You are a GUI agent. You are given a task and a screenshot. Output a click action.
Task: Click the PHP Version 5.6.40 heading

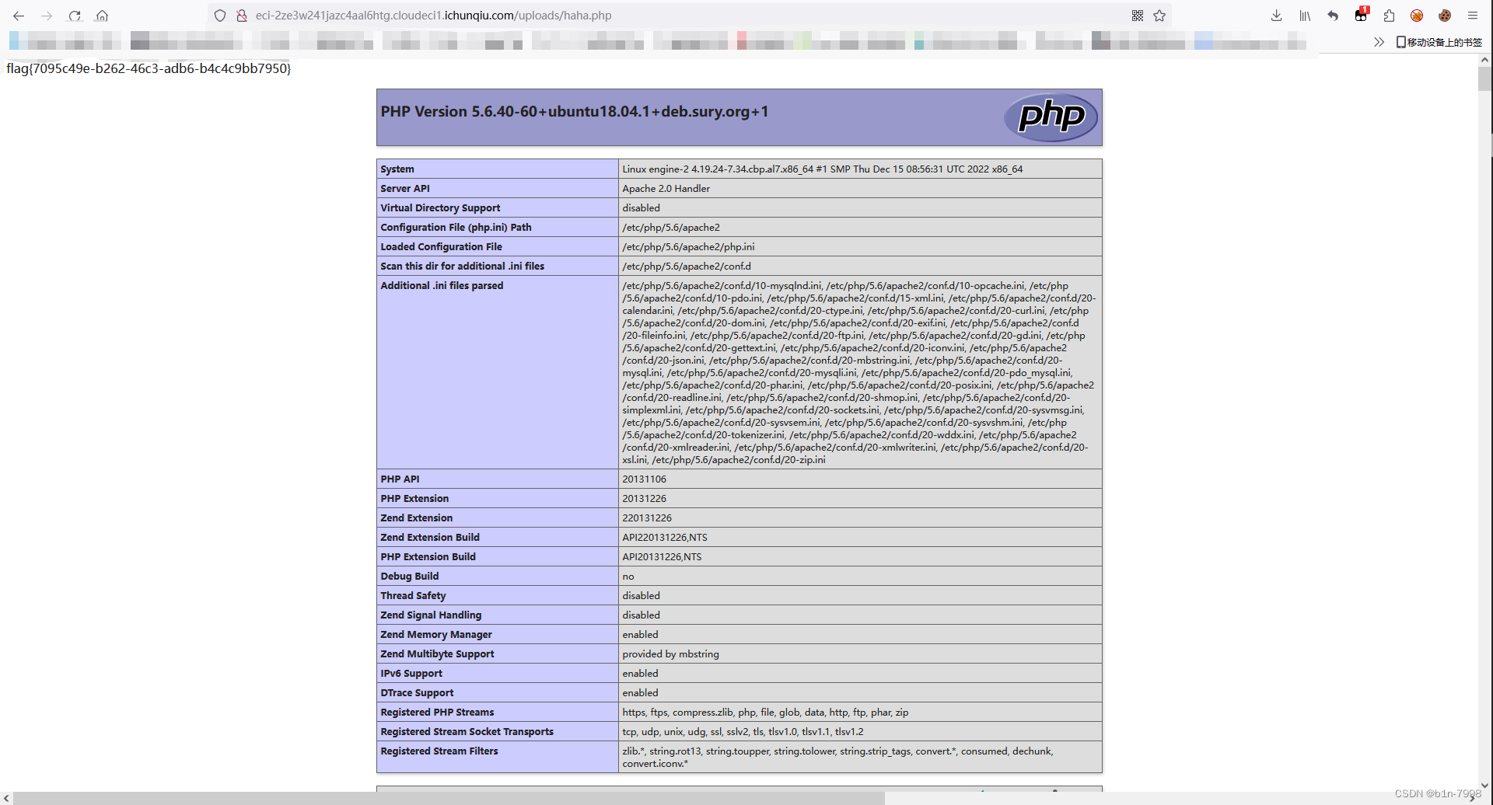[575, 112]
